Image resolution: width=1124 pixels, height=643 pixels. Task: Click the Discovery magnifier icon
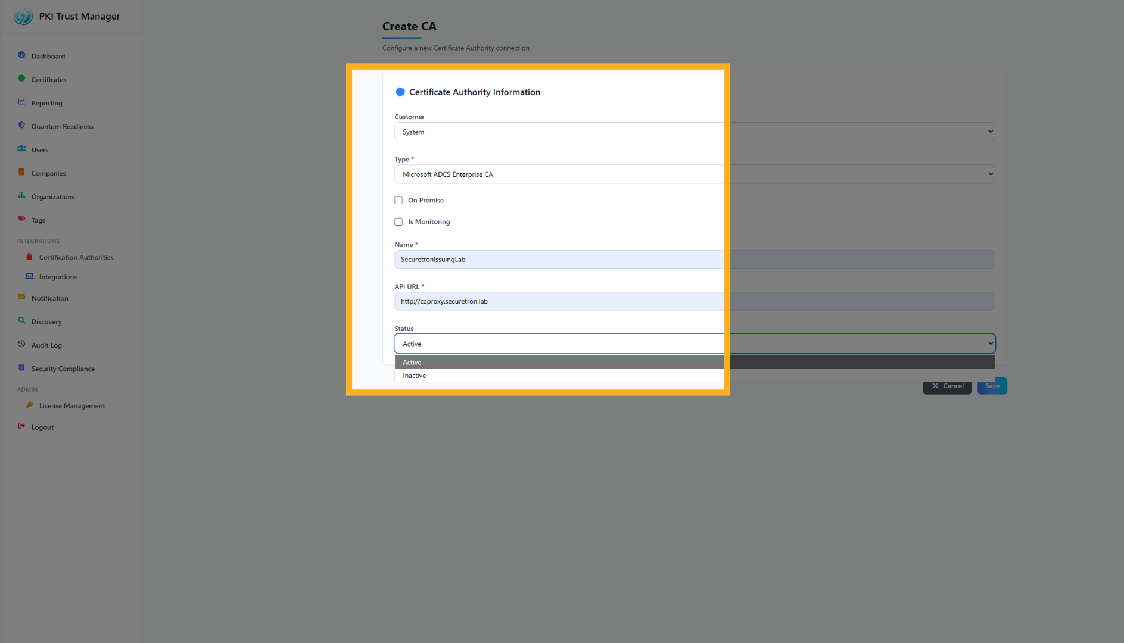(21, 321)
